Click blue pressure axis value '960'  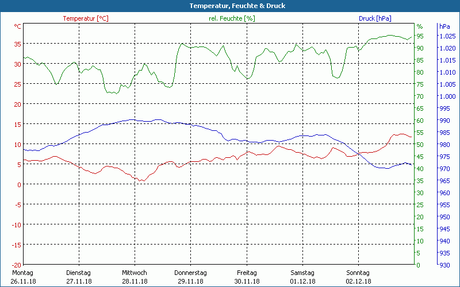tap(444, 193)
